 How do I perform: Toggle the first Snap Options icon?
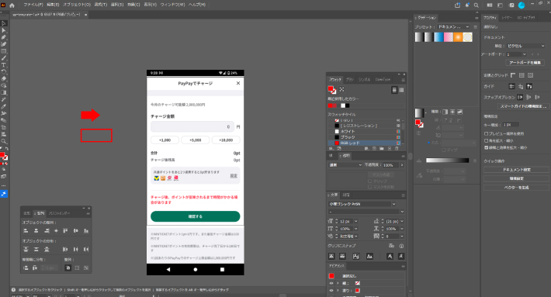[520, 97]
